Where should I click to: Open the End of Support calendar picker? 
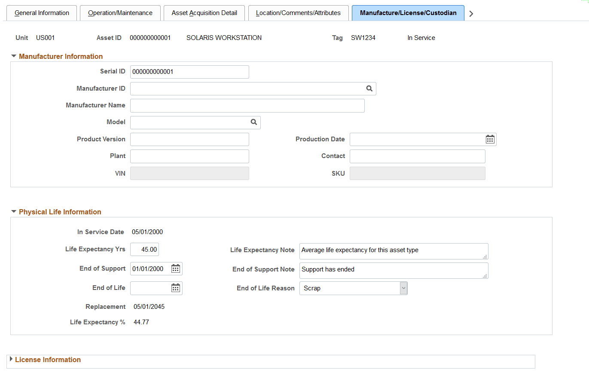click(x=175, y=268)
